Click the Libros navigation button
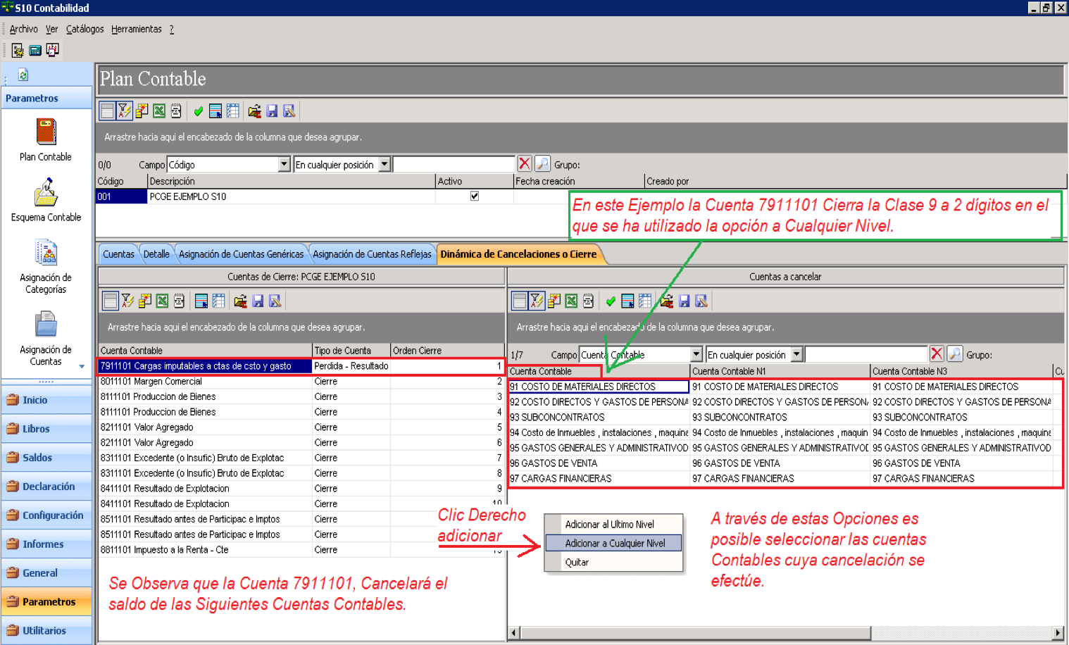Viewport: 1069px width, 645px height. pyautogui.click(x=46, y=429)
